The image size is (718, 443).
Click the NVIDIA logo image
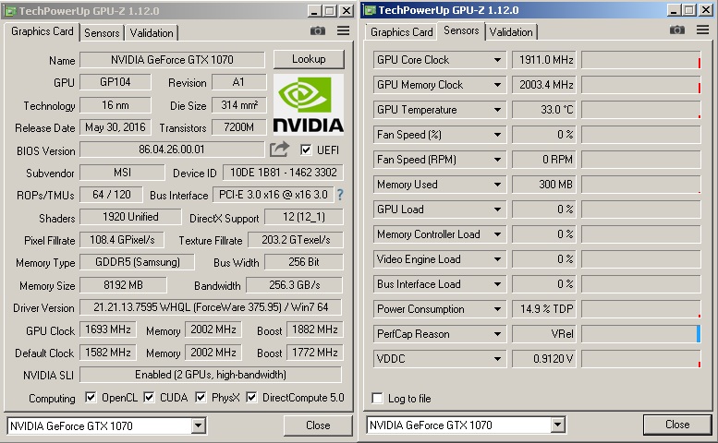308,103
